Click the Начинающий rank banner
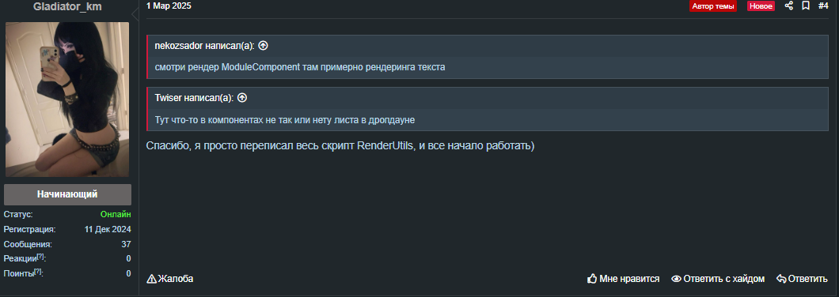Image resolution: width=839 pixels, height=297 pixels. (x=67, y=194)
